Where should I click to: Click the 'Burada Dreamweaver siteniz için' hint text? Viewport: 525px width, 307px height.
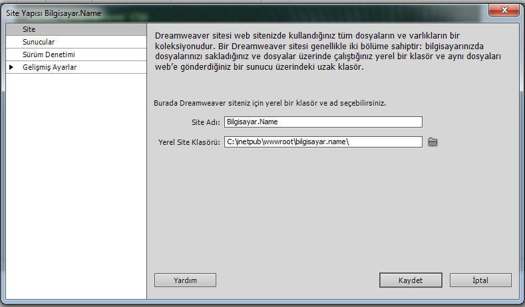pos(270,104)
